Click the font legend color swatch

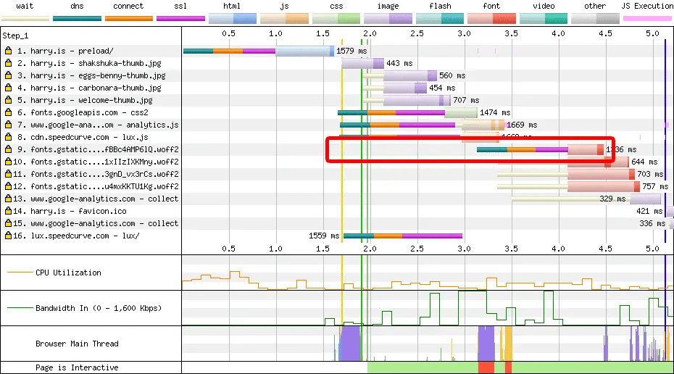[491, 19]
